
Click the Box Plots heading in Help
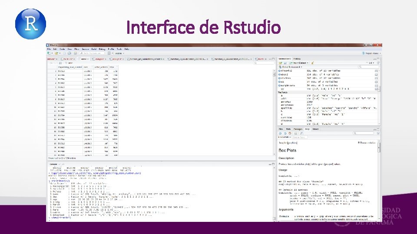(287, 150)
